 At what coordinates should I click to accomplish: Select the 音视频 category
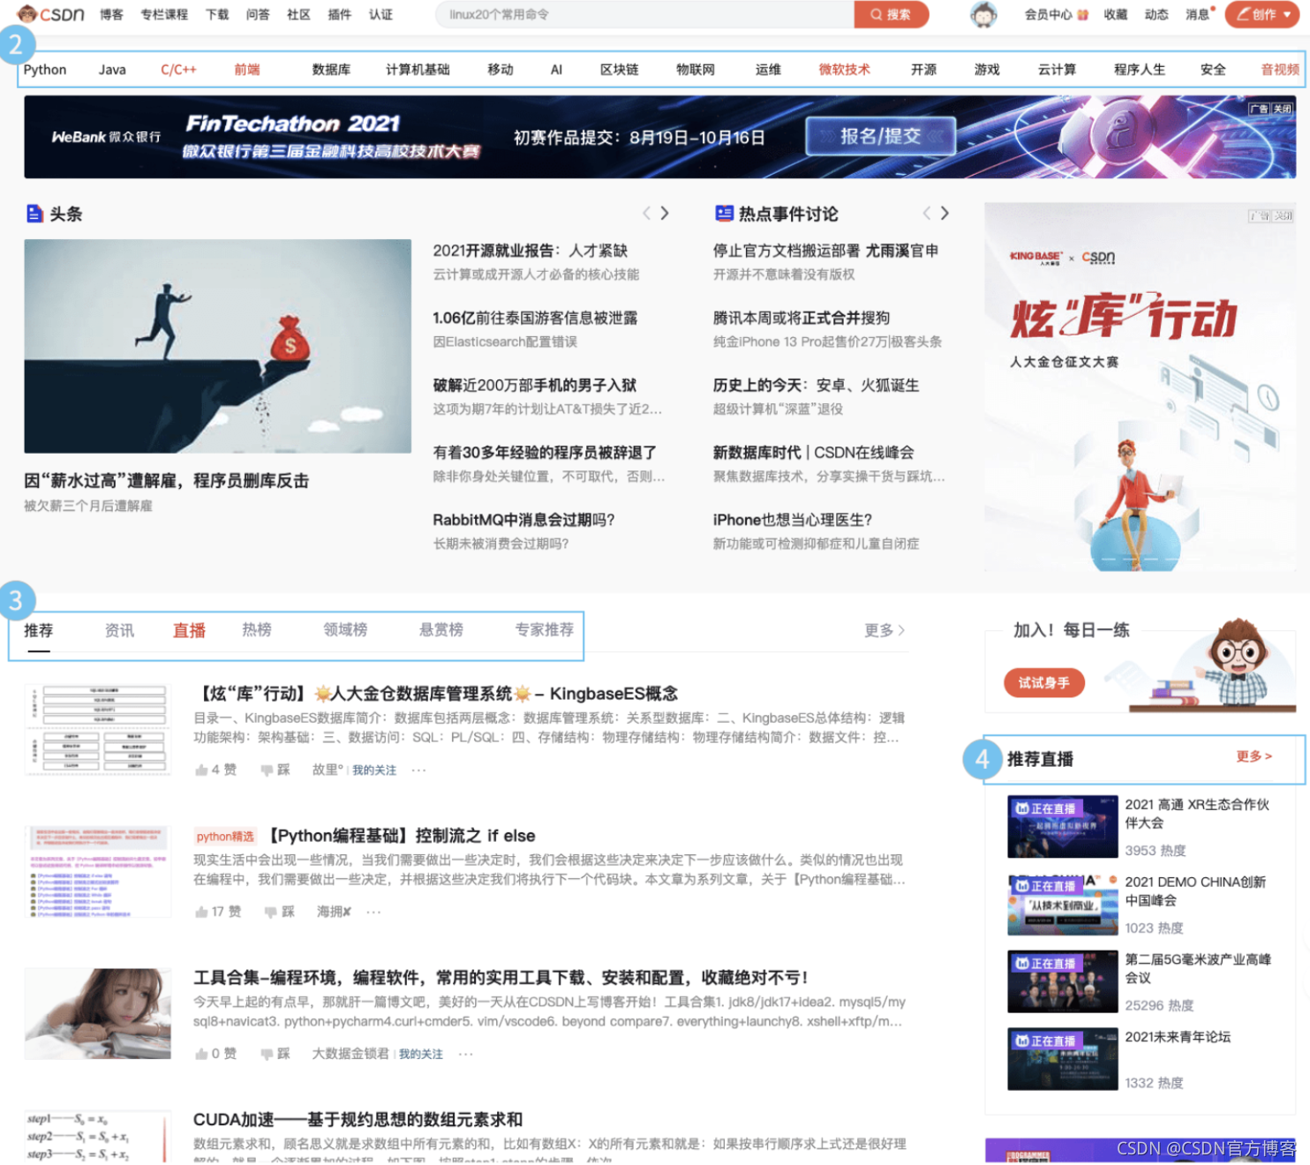1280,70
